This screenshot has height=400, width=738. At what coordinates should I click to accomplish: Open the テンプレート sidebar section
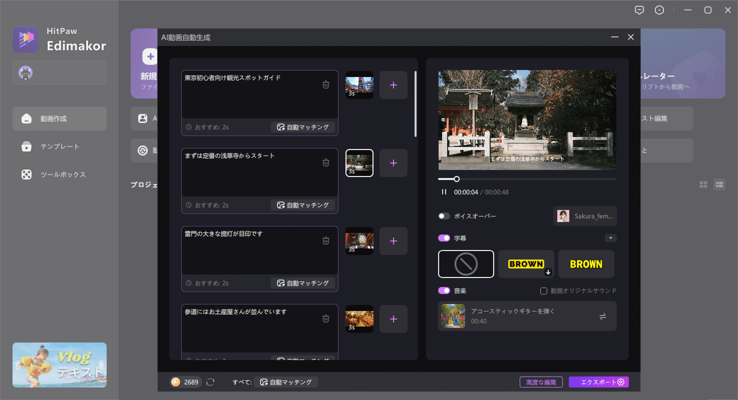pyautogui.click(x=60, y=146)
